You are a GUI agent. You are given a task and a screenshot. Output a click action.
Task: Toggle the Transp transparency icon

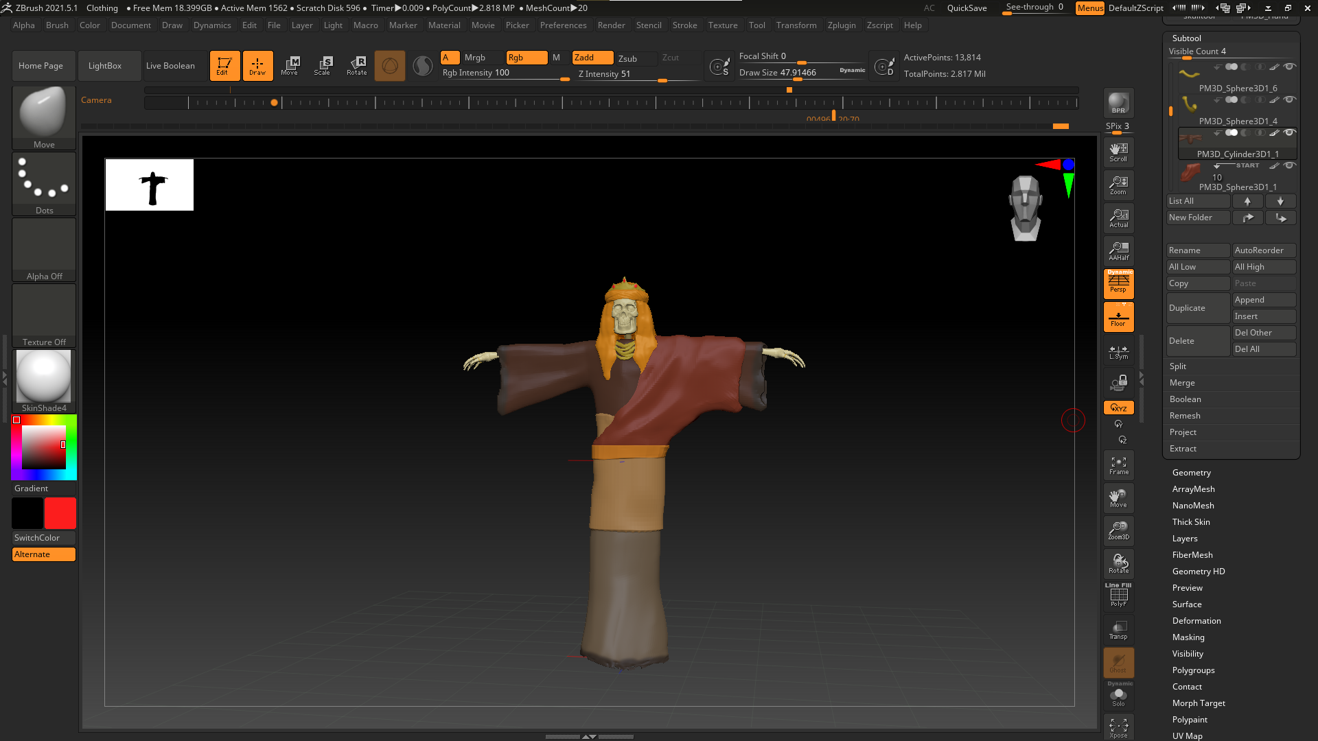click(x=1118, y=629)
